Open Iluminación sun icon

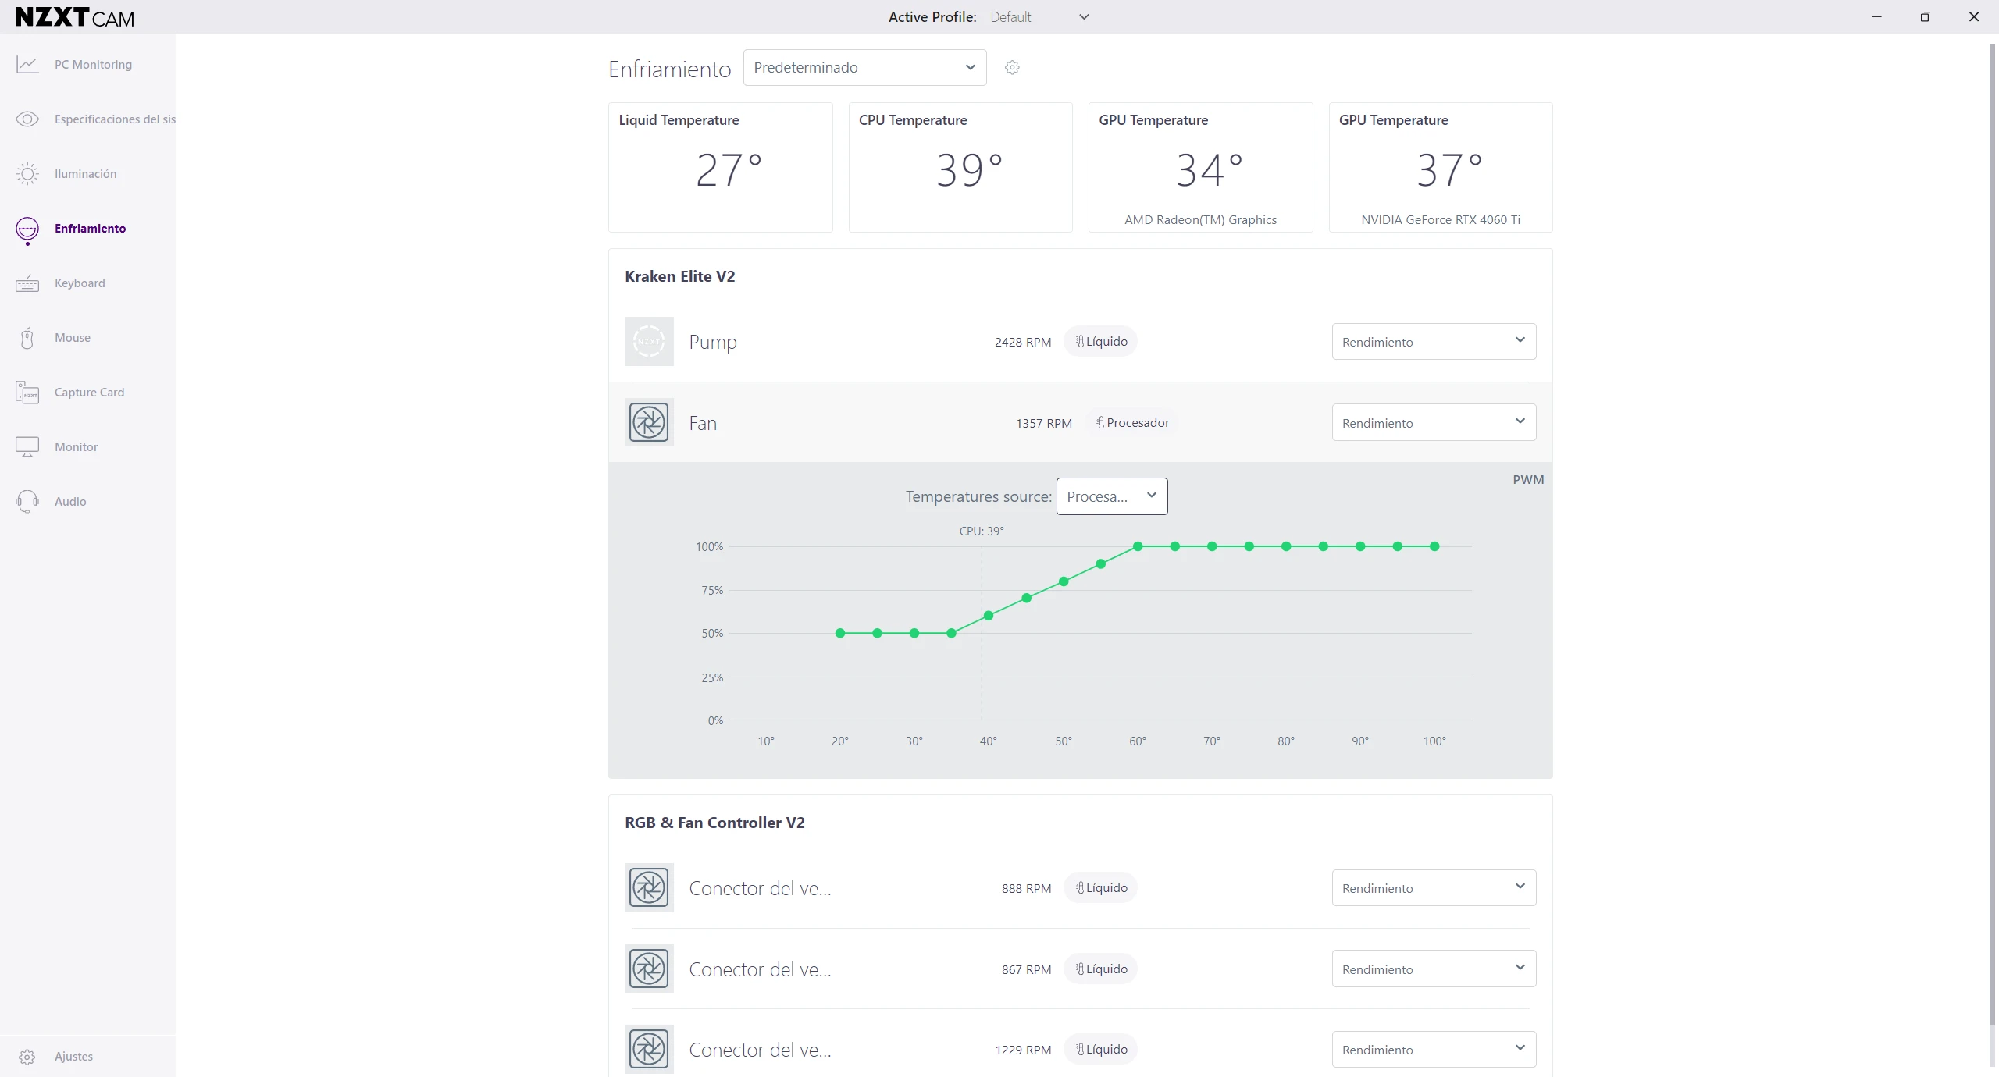click(x=27, y=174)
